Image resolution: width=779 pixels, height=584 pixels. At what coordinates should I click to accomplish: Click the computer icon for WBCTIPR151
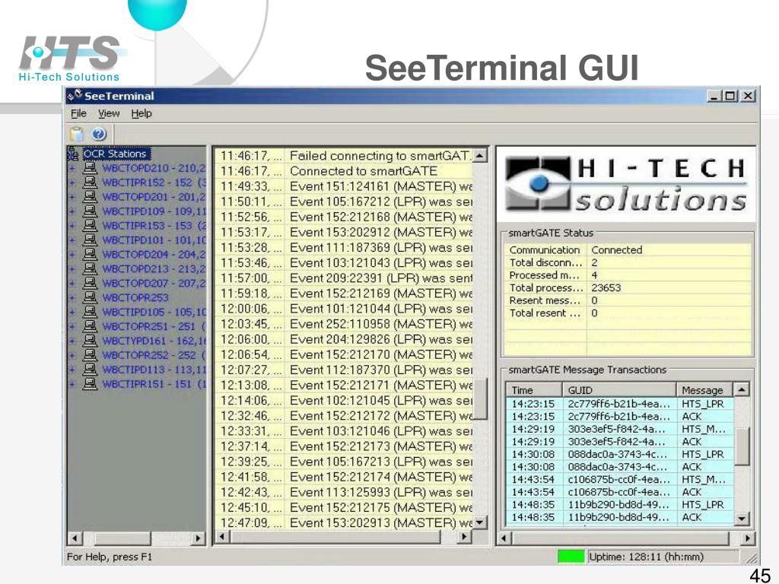(90, 384)
